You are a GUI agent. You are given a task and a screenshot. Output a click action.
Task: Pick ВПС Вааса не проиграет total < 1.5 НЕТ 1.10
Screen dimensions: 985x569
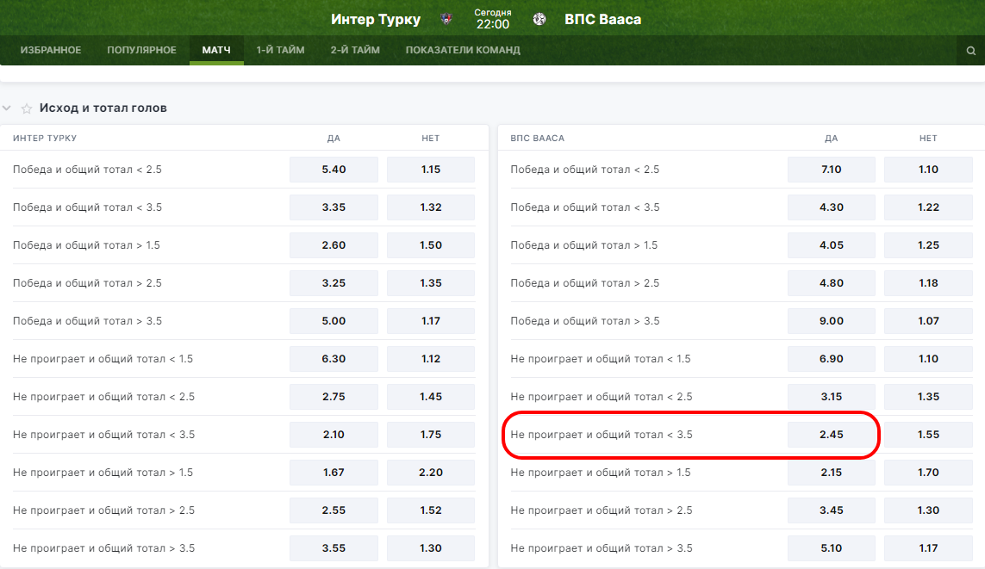[928, 359]
